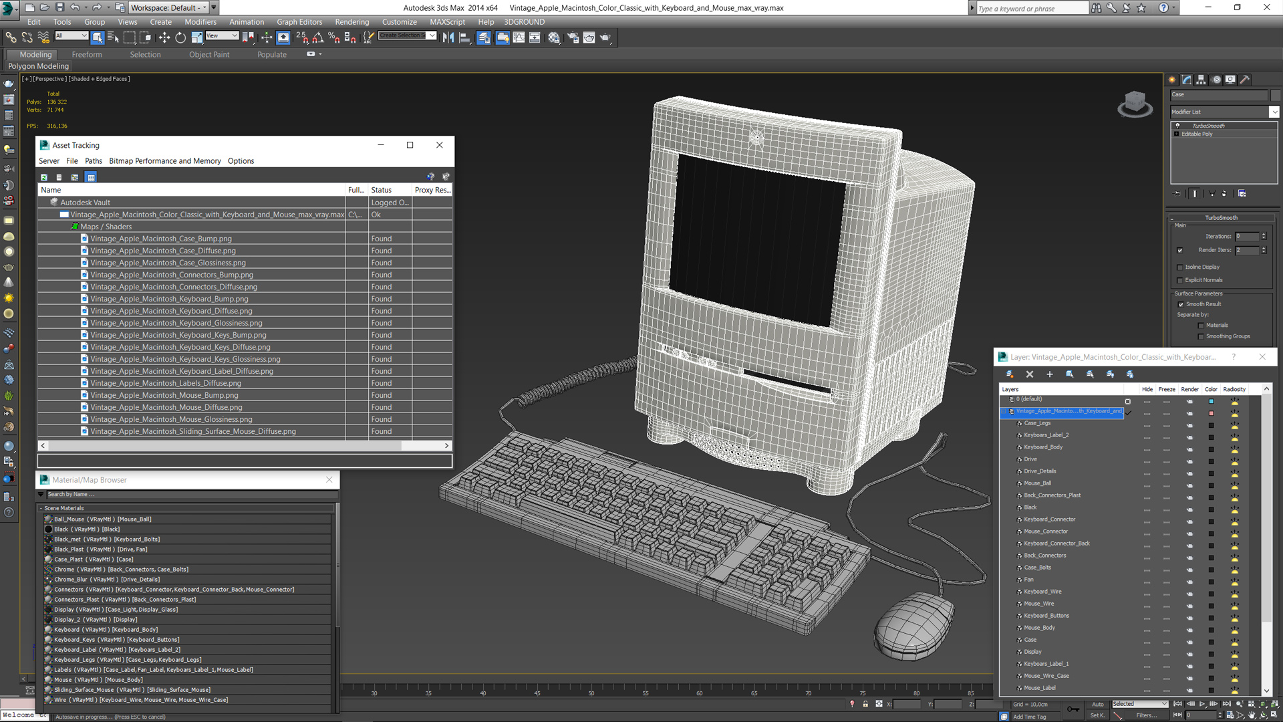Click the pink color swatch of Vintage_Apple layer
This screenshot has width=1283, height=722.
pos(1211,413)
